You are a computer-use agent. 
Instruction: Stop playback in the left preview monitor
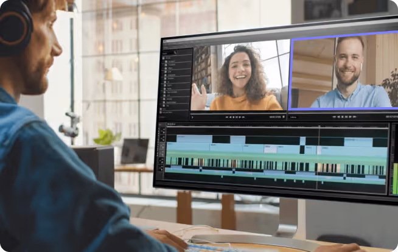[234, 117]
